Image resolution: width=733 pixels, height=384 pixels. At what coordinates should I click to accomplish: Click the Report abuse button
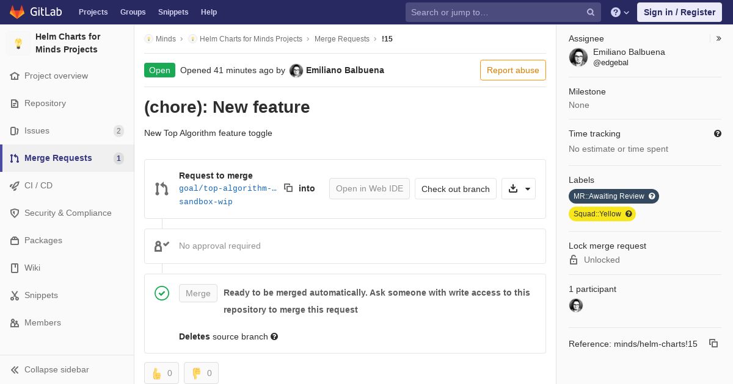point(512,70)
